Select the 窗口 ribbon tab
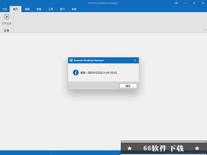This screenshot has height=155, width=207. coord(62,9)
